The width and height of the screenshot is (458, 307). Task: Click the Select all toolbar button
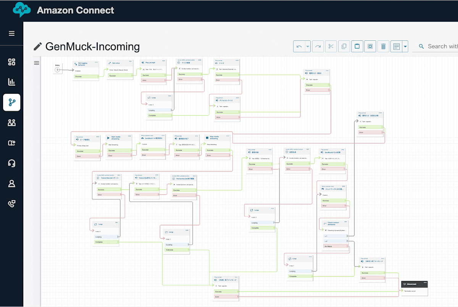tap(370, 46)
